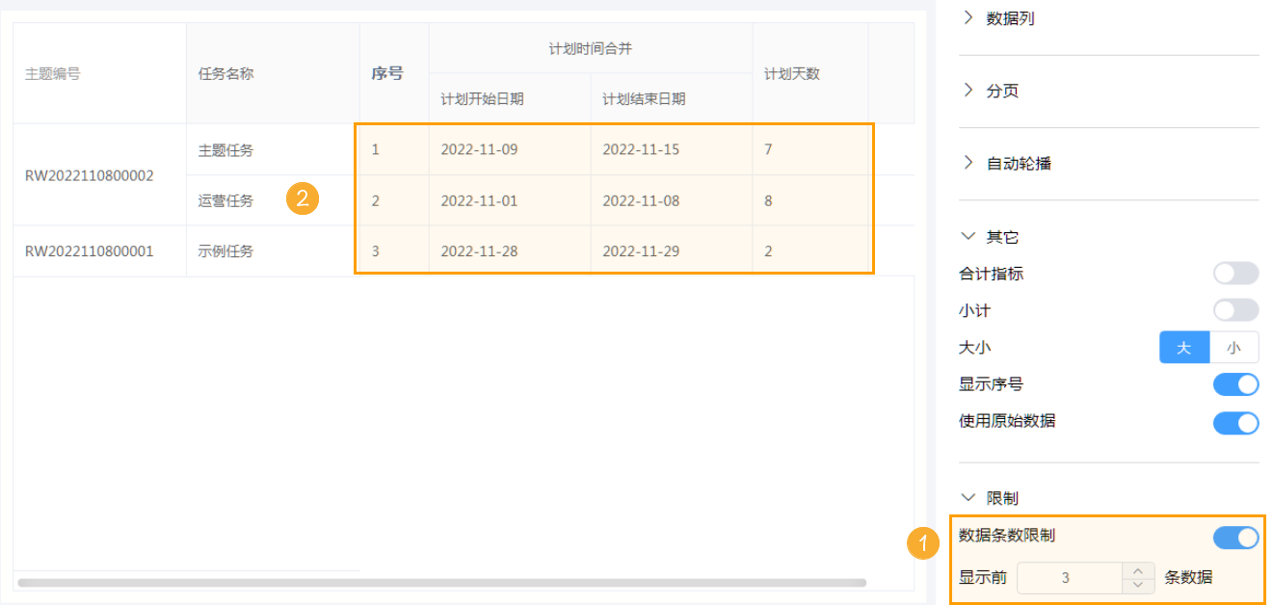Select the 大 size option
Image resolution: width=1273 pixels, height=605 pixels.
(1184, 347)
